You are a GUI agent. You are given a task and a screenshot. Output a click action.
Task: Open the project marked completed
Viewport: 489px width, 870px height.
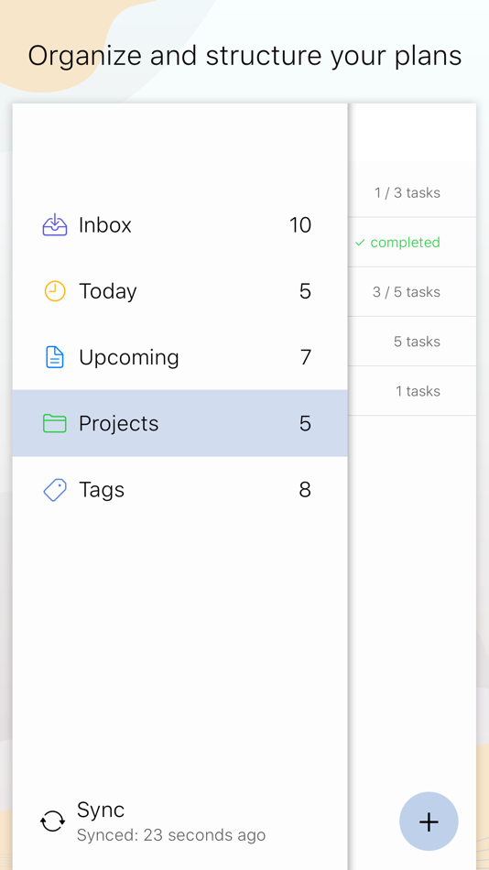(412, 242)
